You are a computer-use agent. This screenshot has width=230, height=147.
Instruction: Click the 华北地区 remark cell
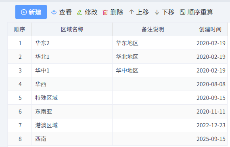pos(153,57)
